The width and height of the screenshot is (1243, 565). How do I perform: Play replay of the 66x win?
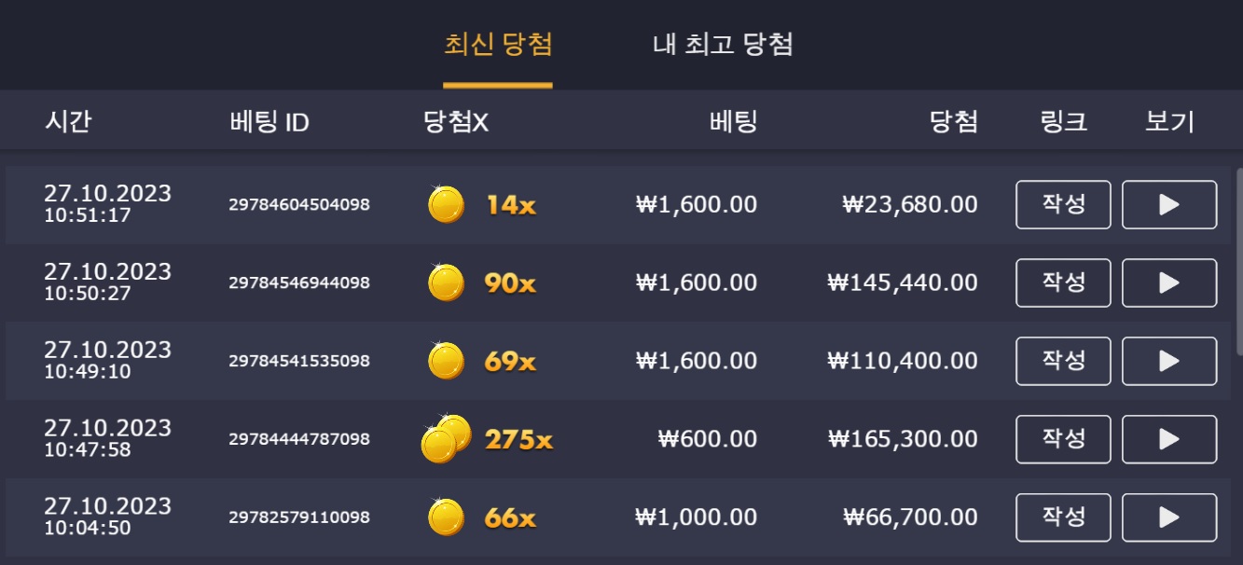coord(1169,517)
